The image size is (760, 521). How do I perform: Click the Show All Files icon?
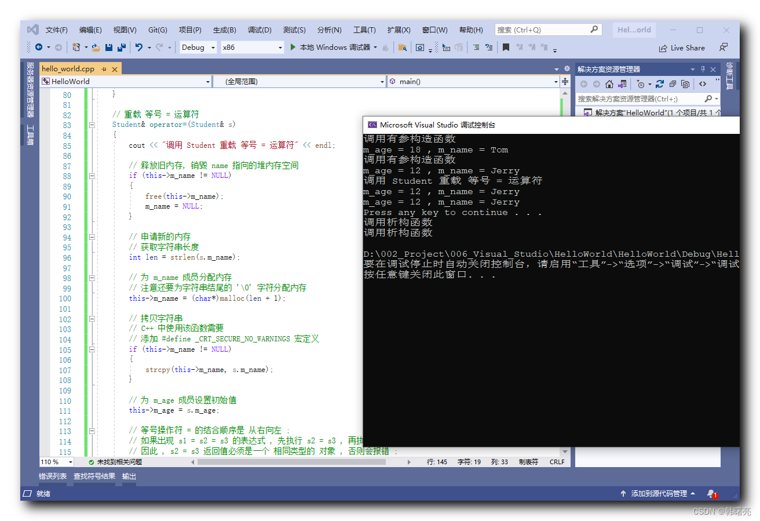686,84
